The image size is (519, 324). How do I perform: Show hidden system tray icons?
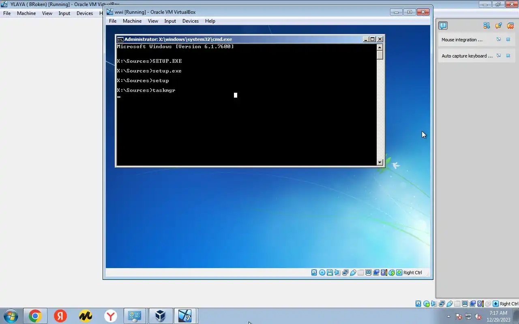click(x=448, y=316)
